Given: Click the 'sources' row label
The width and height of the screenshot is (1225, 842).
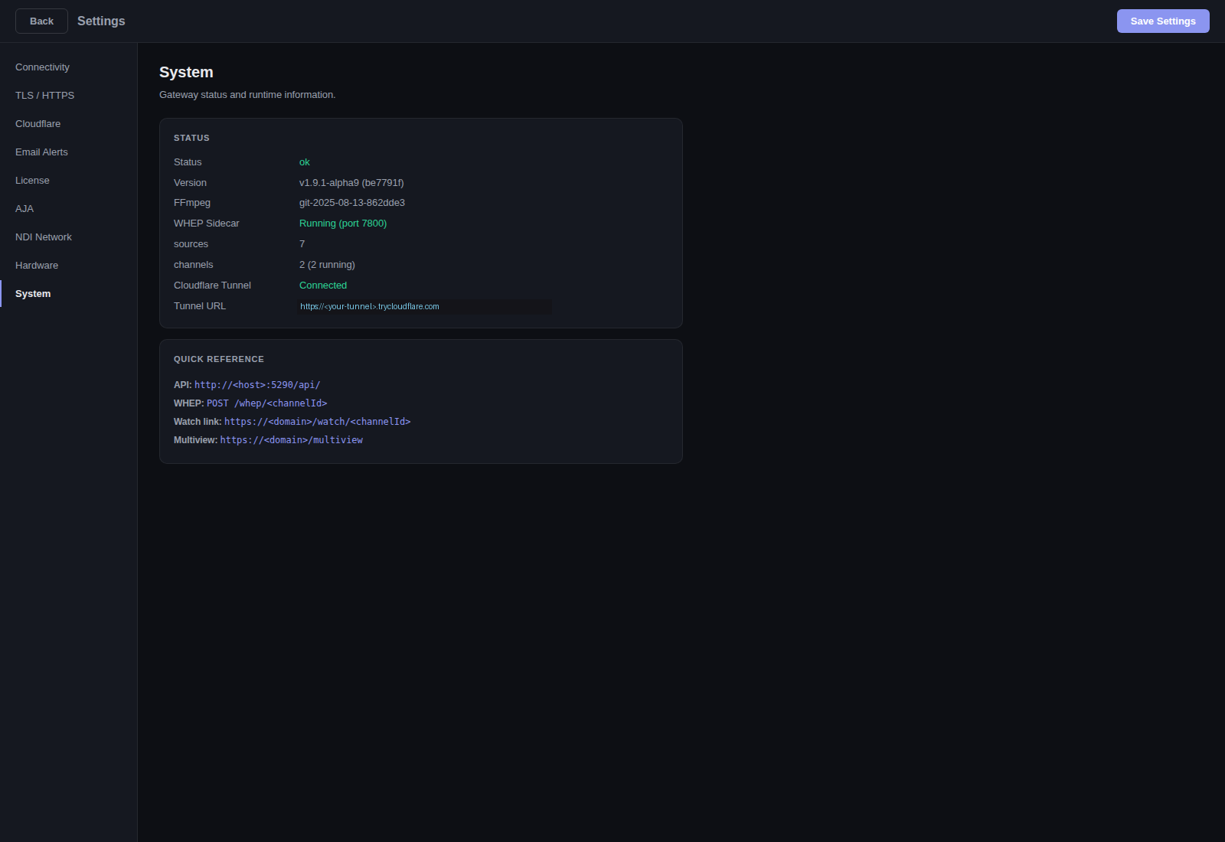Looking at the screenshot, I should click(x=191, y=244).
